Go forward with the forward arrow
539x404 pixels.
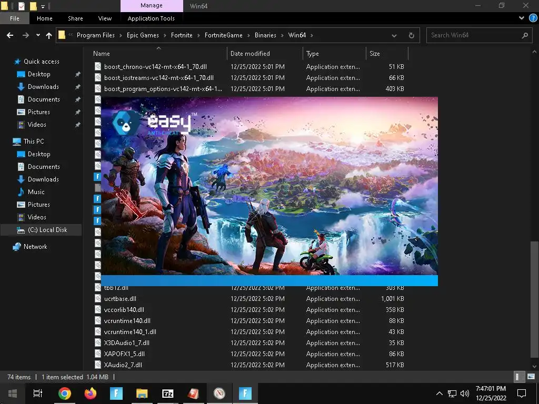[x=25, y=35]
